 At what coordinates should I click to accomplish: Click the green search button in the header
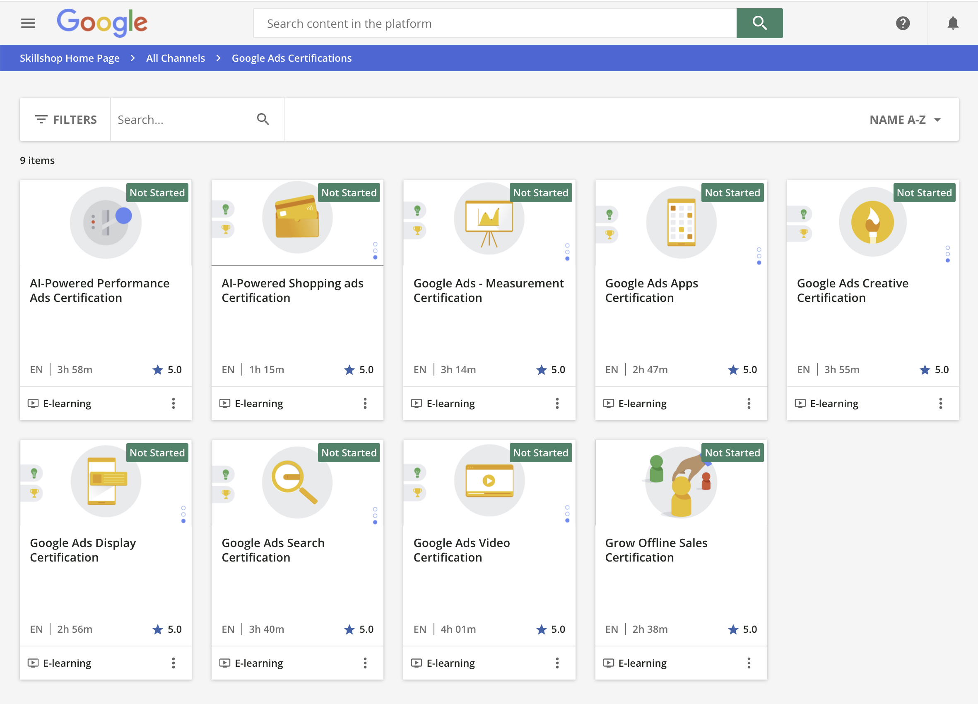pyautogui.click(x=759, y=23)
